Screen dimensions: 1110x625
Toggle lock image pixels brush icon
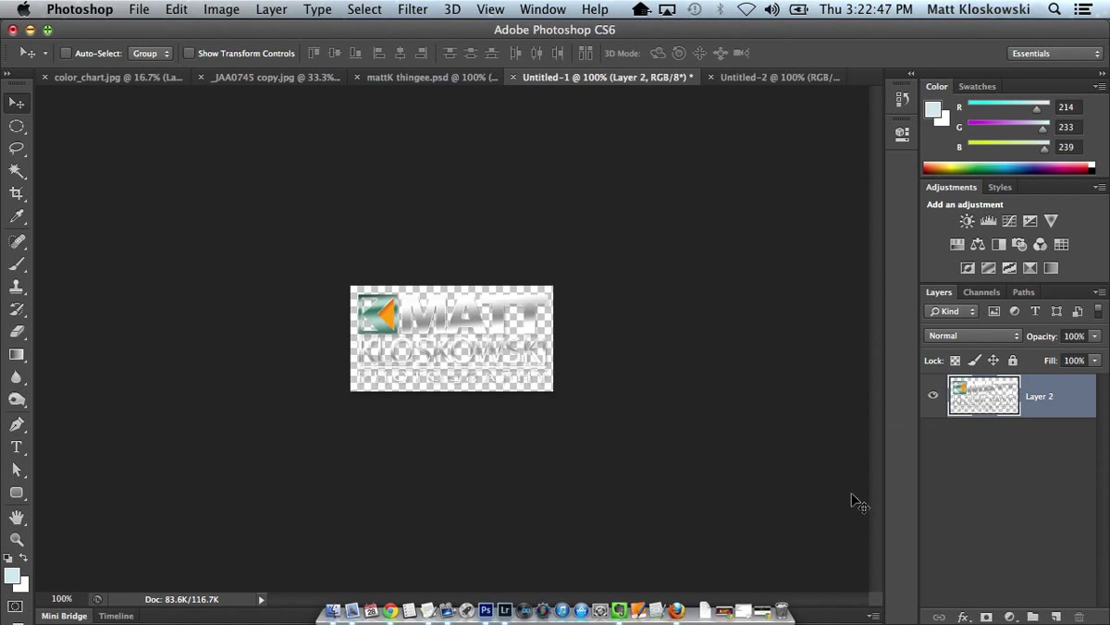974,361
